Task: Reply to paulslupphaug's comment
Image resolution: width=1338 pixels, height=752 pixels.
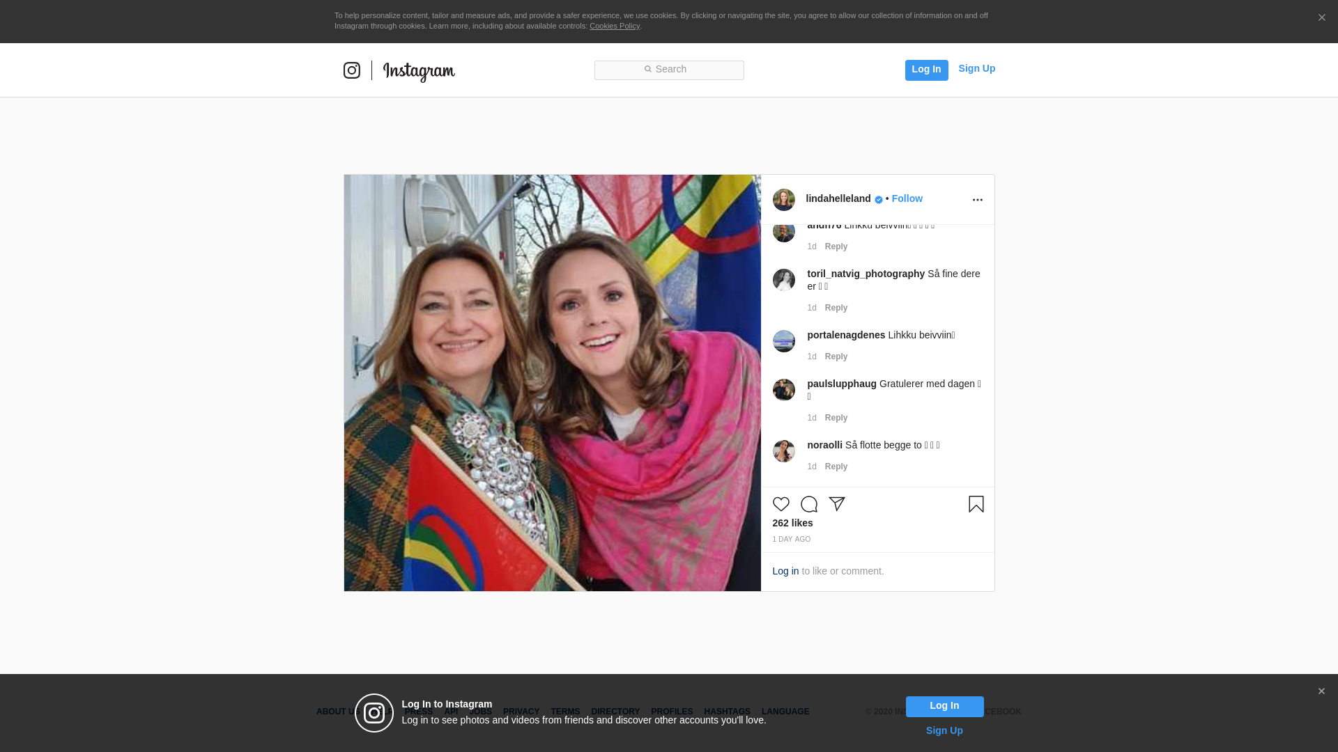Action: [836, 418]
